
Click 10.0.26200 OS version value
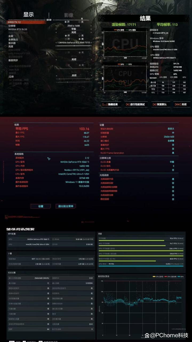click(84, 186)
